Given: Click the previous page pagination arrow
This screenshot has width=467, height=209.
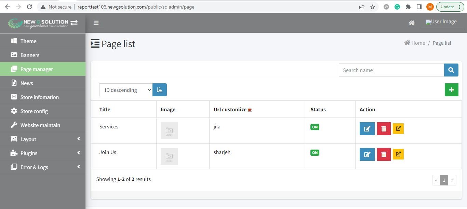Looking at the screenshot, I should pos(436,180).
